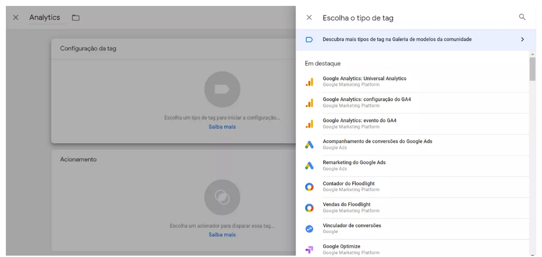The height and width of the screenshot is (257, 542).
Task: Click Remarketing Google Ads logo icon
Action: click(309, 166)
